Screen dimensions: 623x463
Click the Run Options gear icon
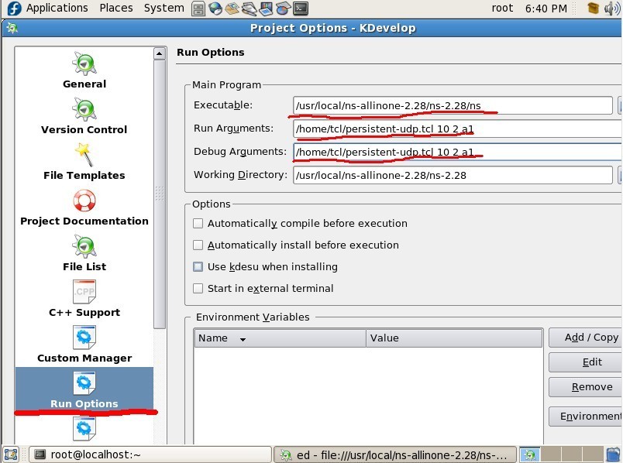(84, 382)
